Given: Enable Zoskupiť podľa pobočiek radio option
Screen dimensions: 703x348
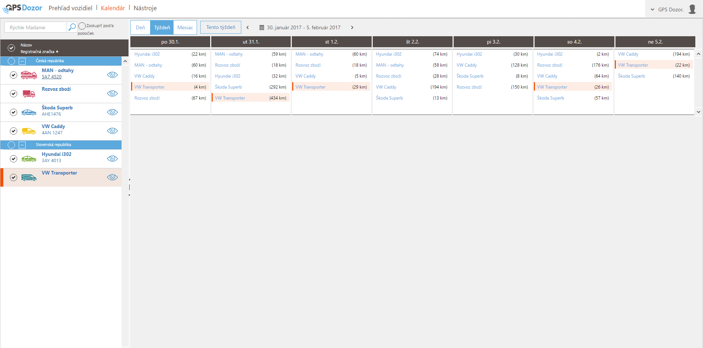Looking at the screenshot, I should pyautogui.click(x=82, y=26).
